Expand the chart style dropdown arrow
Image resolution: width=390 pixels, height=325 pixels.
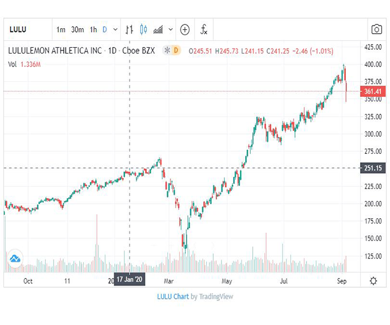click(x=170, y=29)
